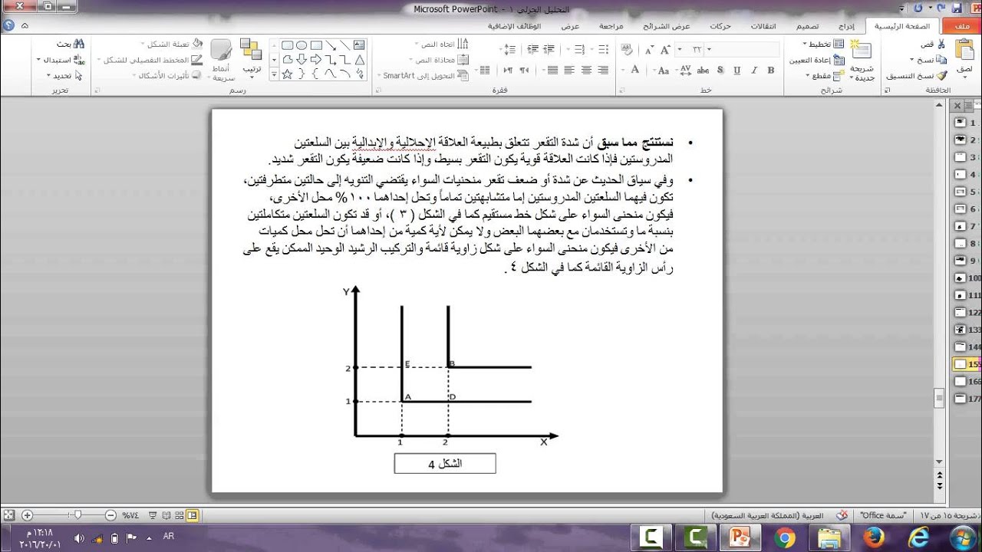Click the Text Direction (اتجاه النص) icon
The image size is (982, 552).
tap(463, 44)
